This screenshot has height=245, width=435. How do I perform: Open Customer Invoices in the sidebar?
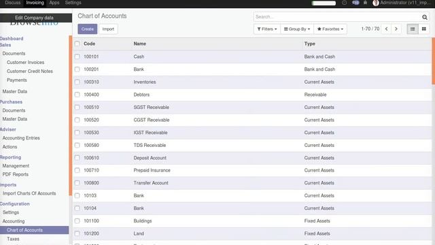pyautogui.click(x=26, y=62)
